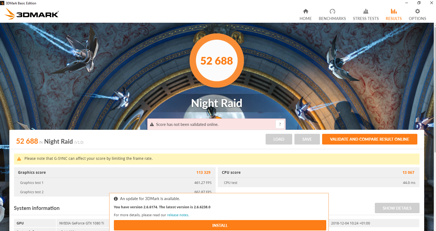Viewport: 436px width, 231px height.
Task: Install the 3DMark update
Action: pos(220,225)
